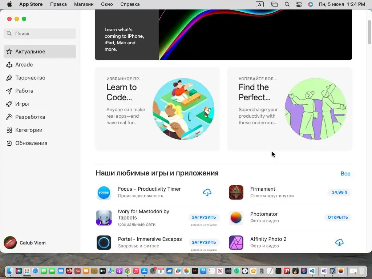Image resolution: width=372 pixels, height=279 pixels.
Task: Select Arcade in the sidebar
Action: click(x=40, y=65)
